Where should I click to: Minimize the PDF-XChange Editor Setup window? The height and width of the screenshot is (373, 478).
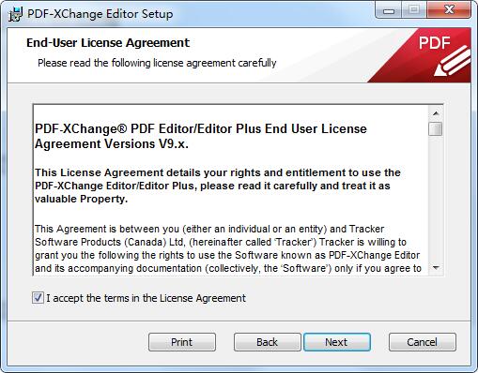389,10
